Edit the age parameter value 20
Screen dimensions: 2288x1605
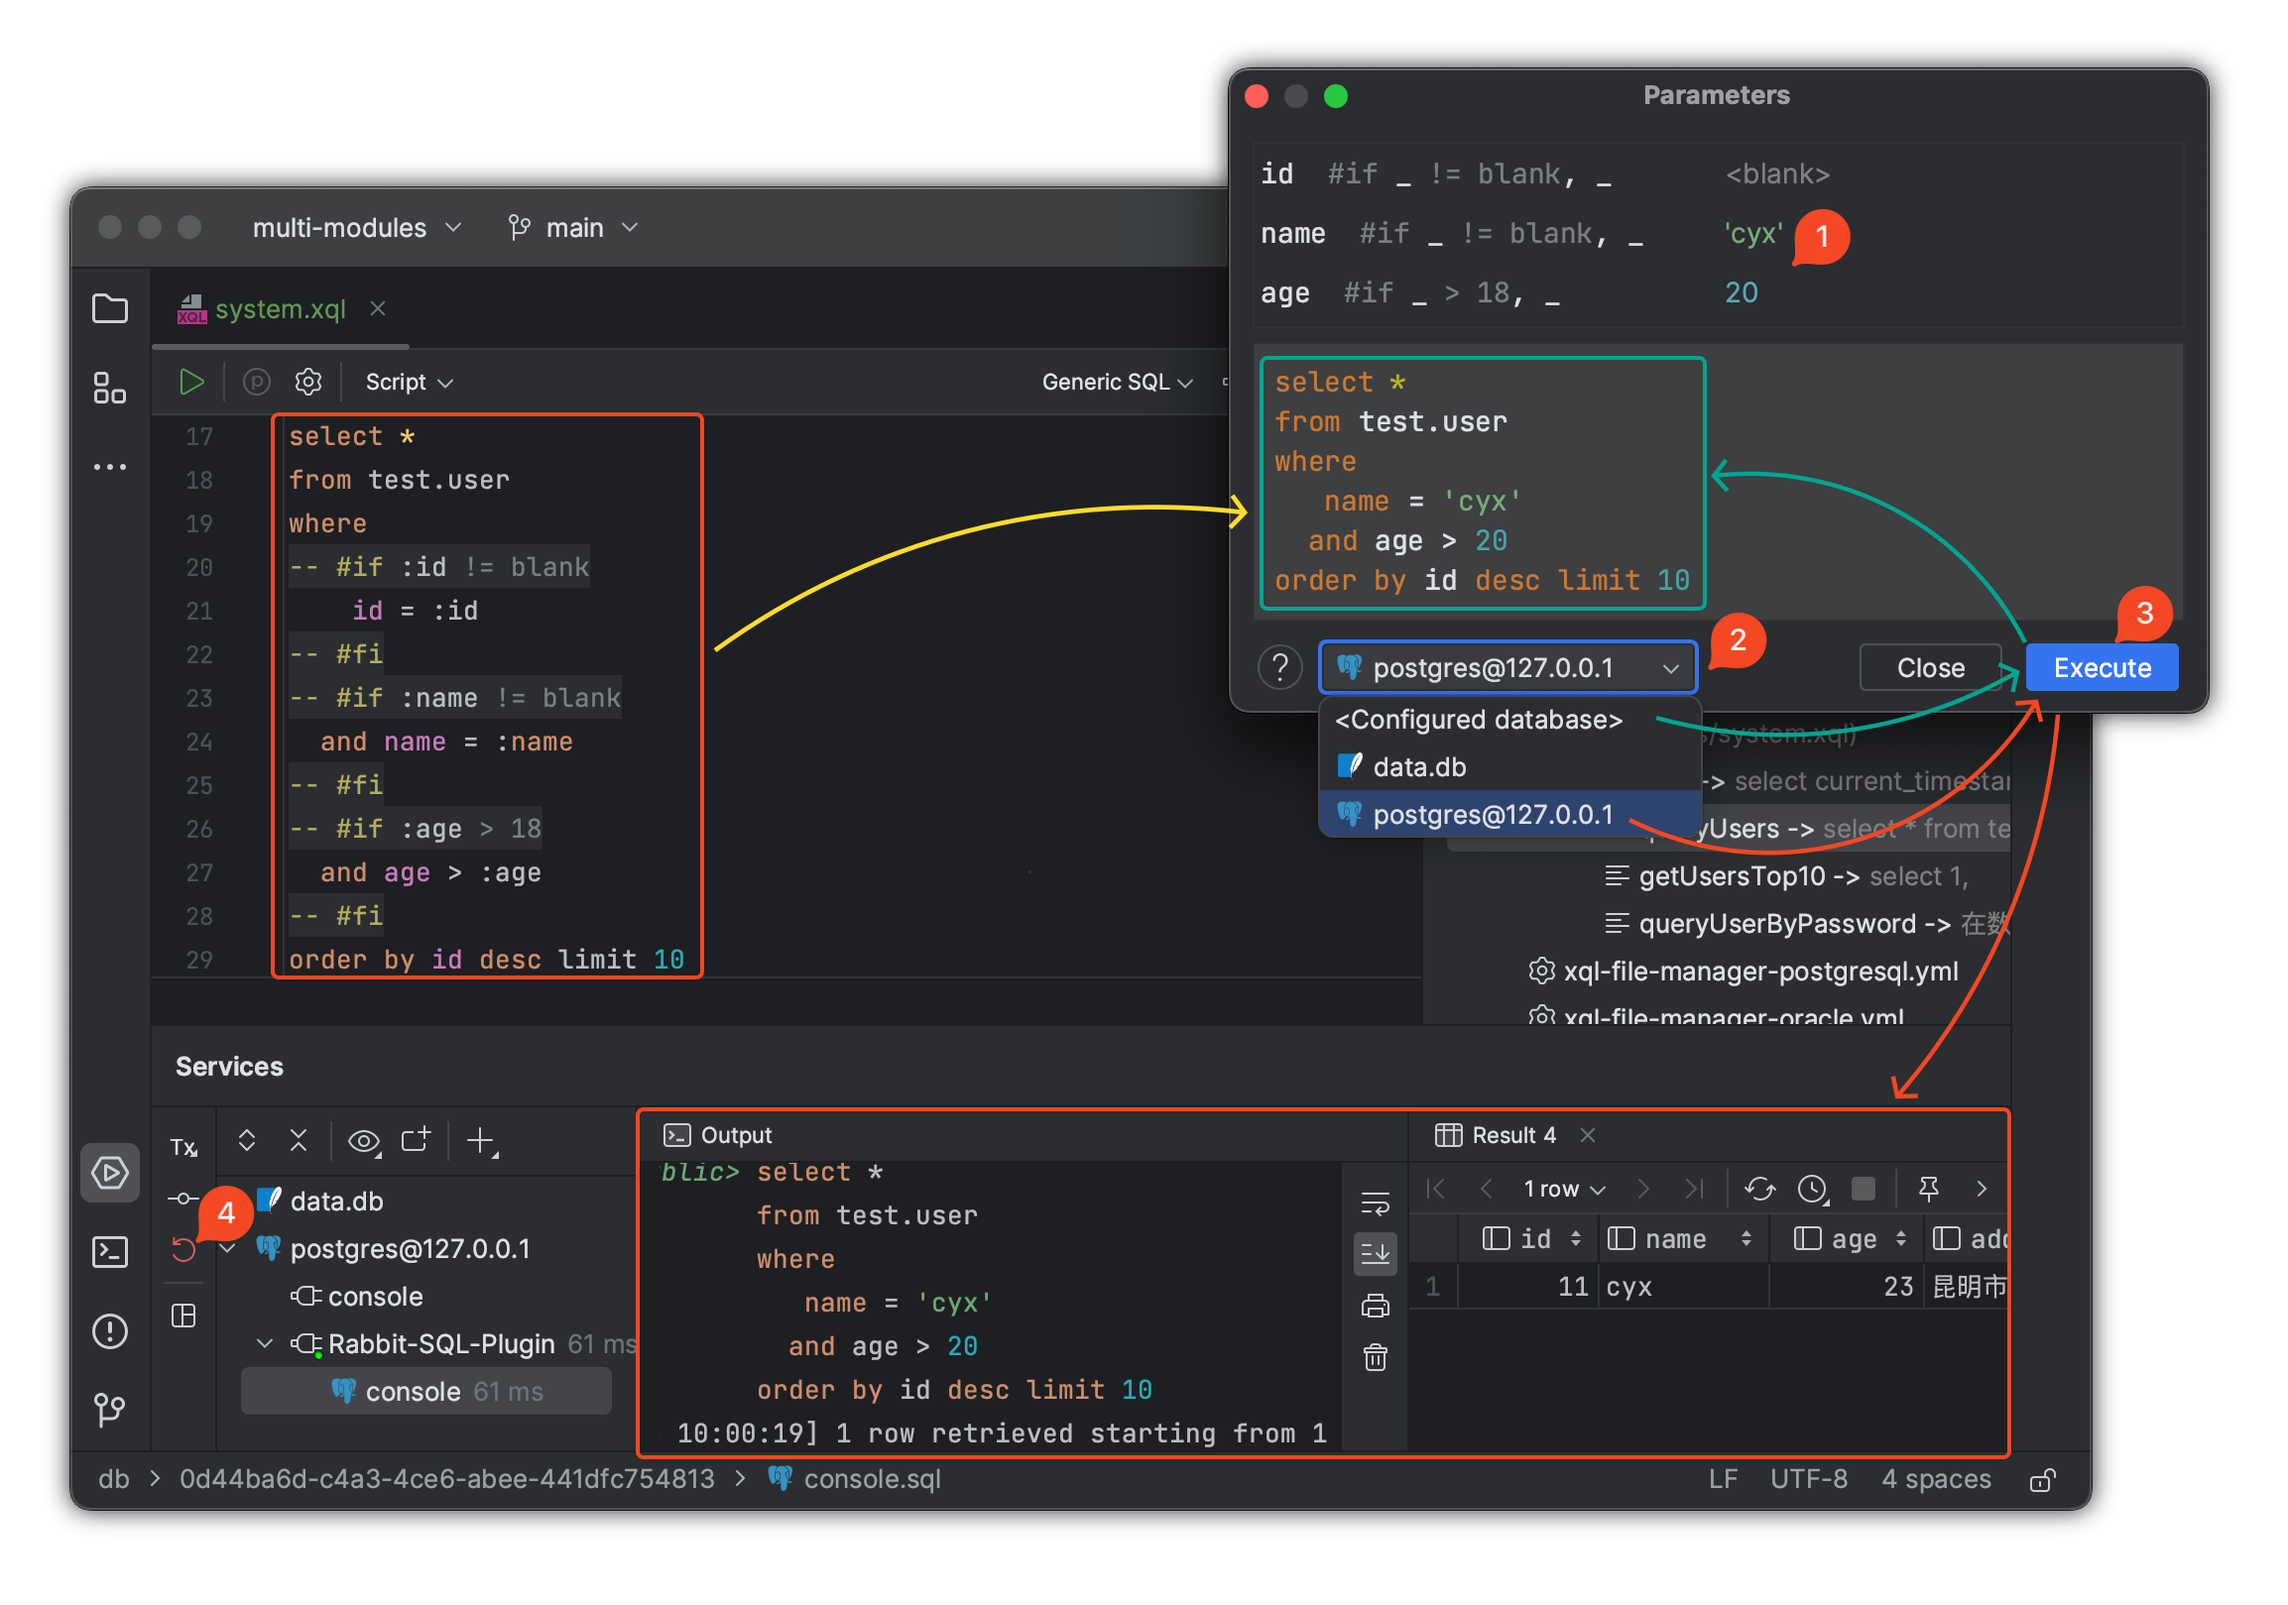1741,292
